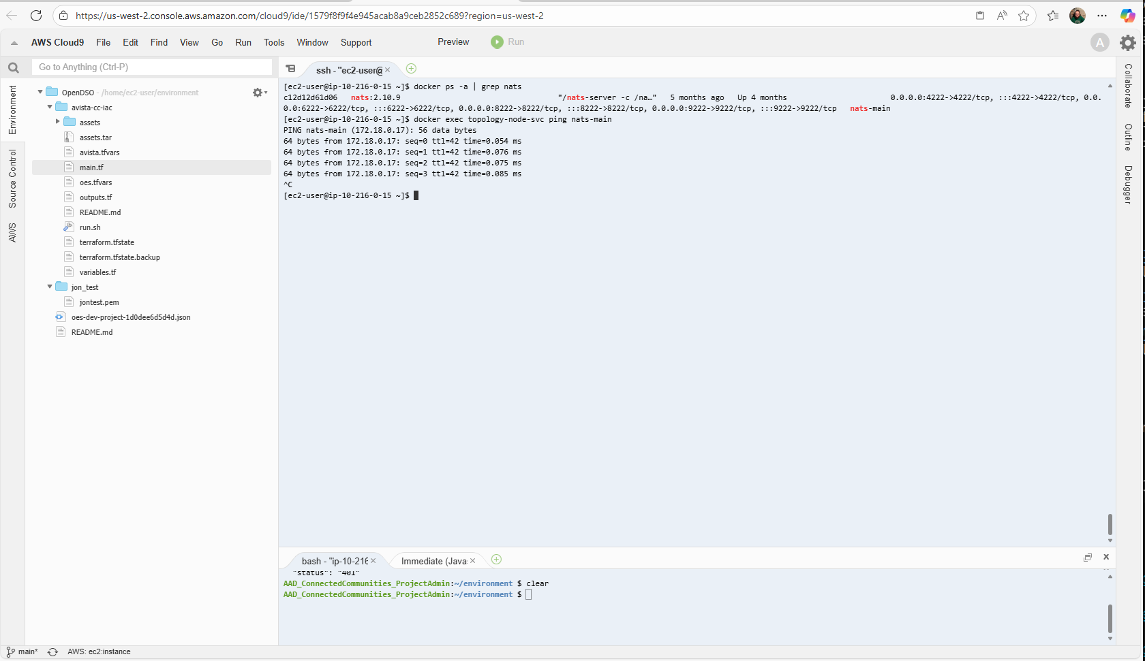
Task: Click the user avatar A icon
Action: pyautogui.click(x=1099, y=42)
